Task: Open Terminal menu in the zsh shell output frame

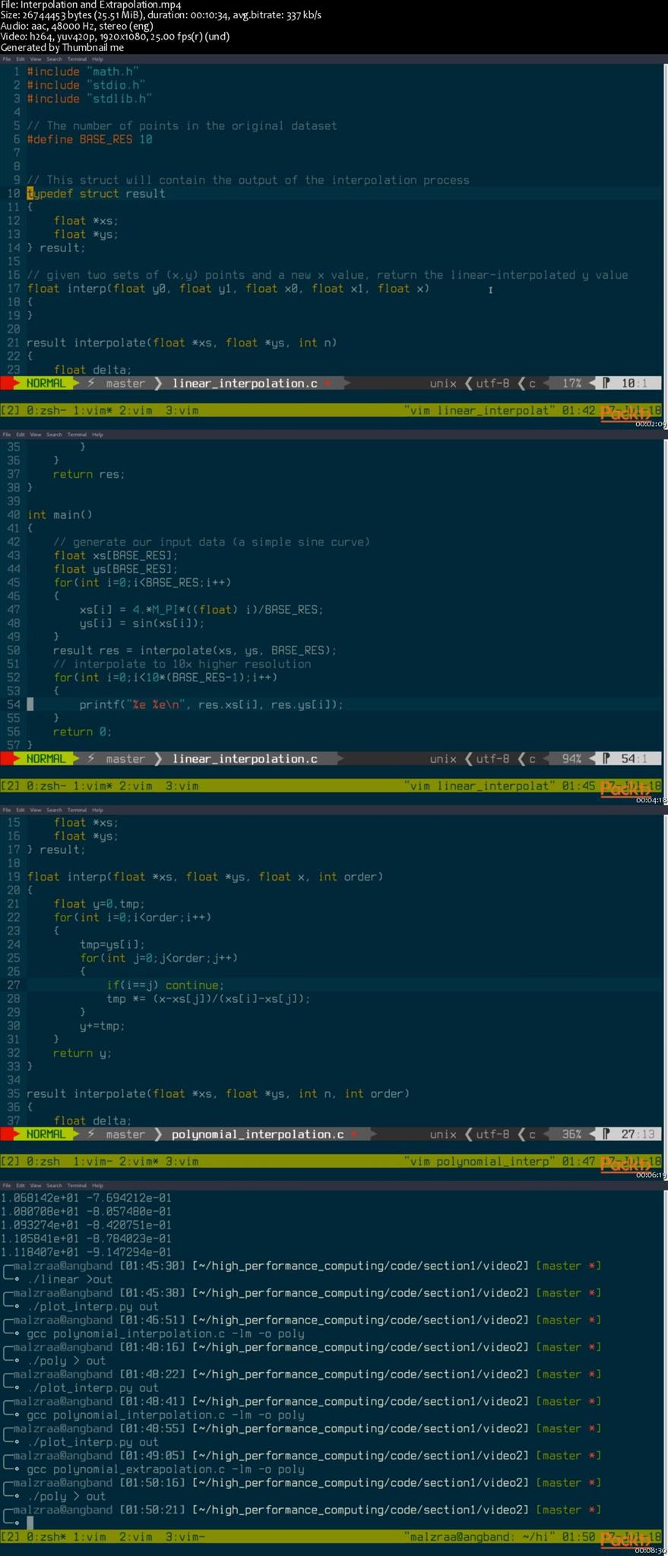Action: (77, 1185)
